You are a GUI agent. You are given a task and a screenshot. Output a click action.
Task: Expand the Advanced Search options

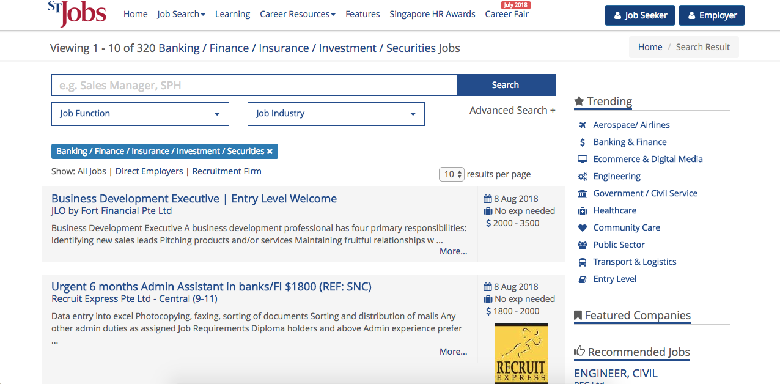pos(512,110)
